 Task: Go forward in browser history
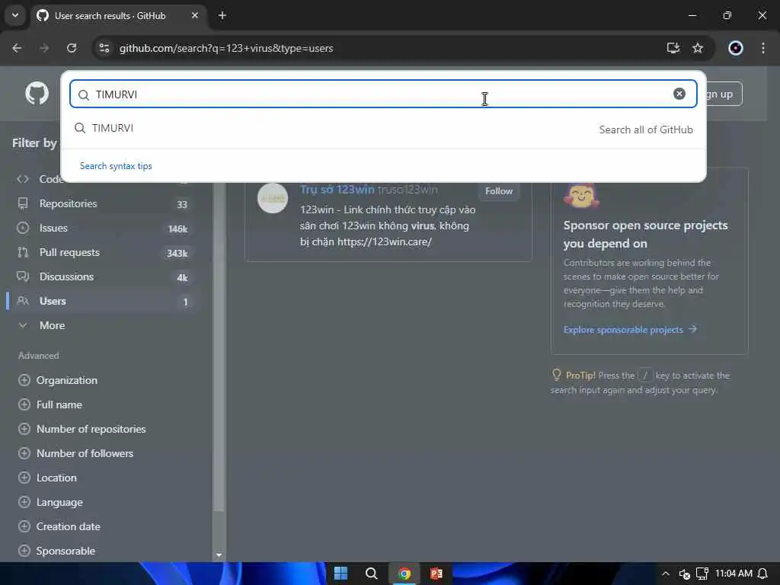tap(44, 48)
